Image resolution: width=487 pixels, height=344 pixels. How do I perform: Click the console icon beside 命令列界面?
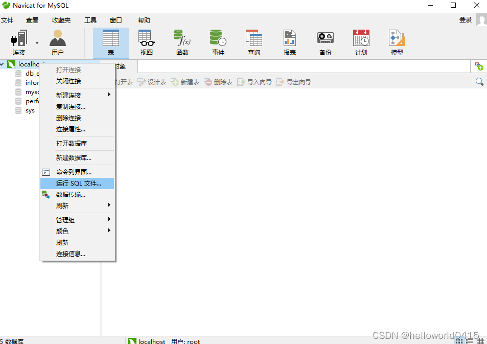tap(46, 172)
